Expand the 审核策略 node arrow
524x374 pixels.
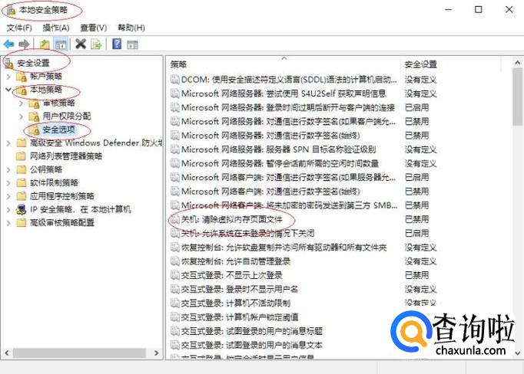[x=21, y=103]
